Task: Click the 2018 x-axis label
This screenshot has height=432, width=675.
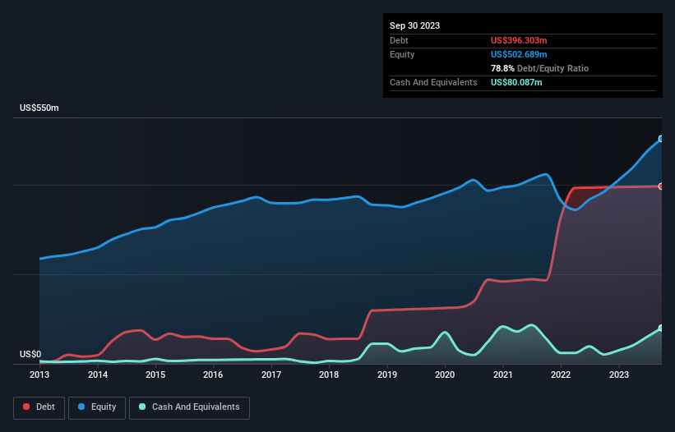Action: pyautogui.click(x=329, y=375)
